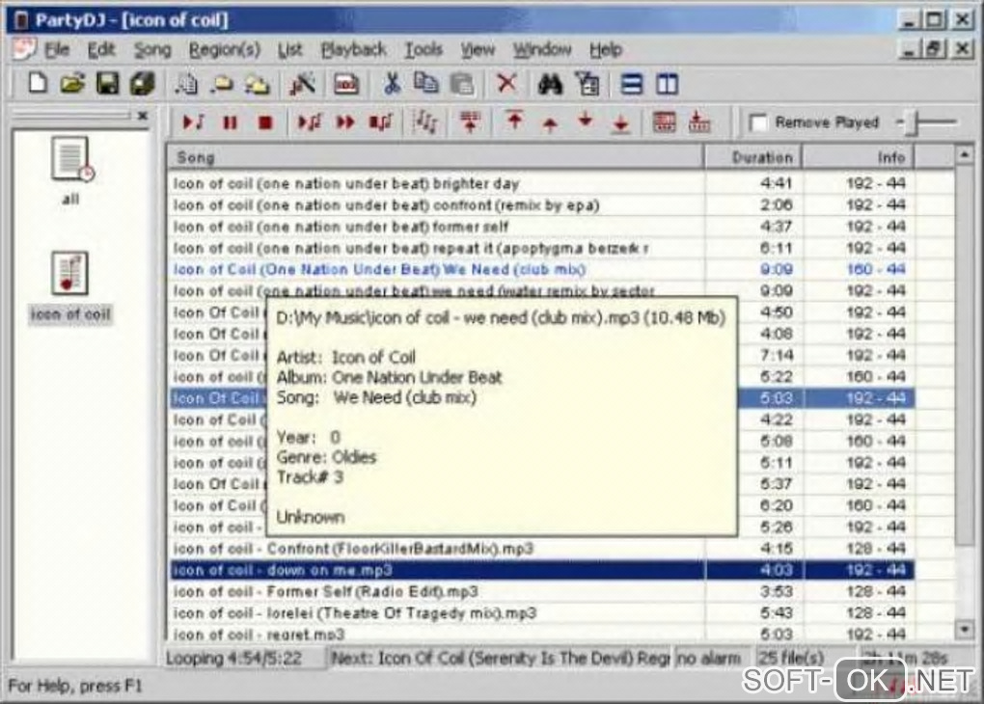Click the Save All multiple-disks icon
Image resolution: width=984 pixels, height=704 pixels.
[x=143, y=84]
